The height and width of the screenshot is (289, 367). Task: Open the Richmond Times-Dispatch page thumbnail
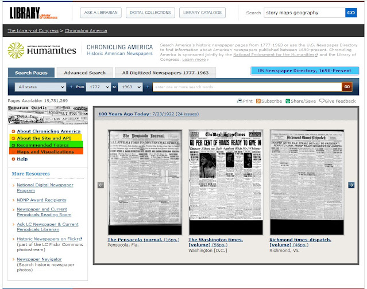[x=307, y=182]
